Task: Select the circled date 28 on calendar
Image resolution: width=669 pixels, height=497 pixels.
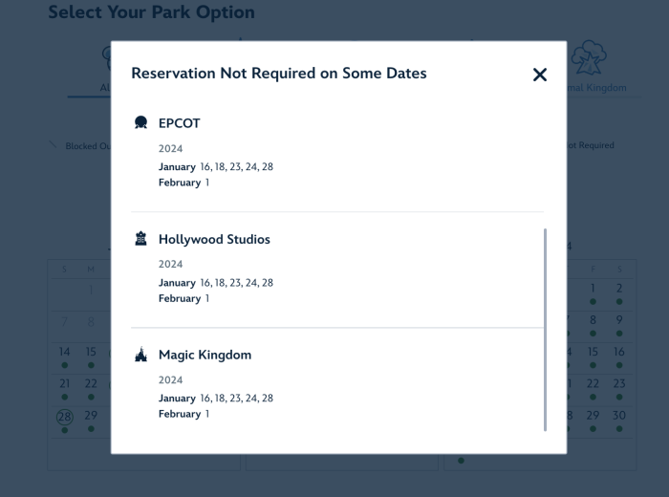Action: (x=64, y=417)
